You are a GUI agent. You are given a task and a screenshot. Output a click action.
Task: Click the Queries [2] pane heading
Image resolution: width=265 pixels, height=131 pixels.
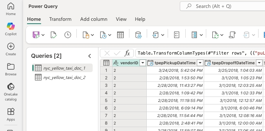click(x=46, y=56)
